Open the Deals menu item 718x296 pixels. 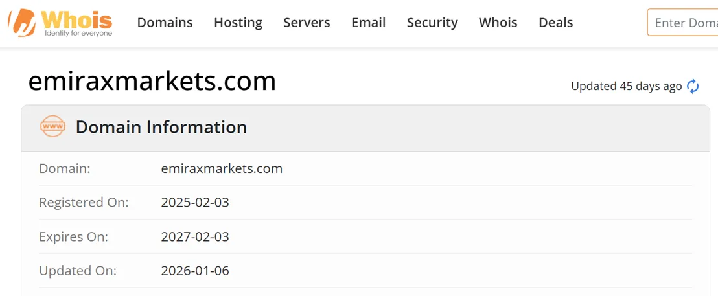(x=556, y=23)
